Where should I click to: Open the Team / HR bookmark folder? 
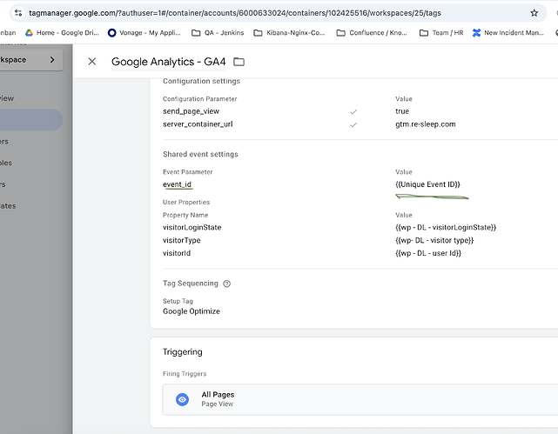(441, 33)
